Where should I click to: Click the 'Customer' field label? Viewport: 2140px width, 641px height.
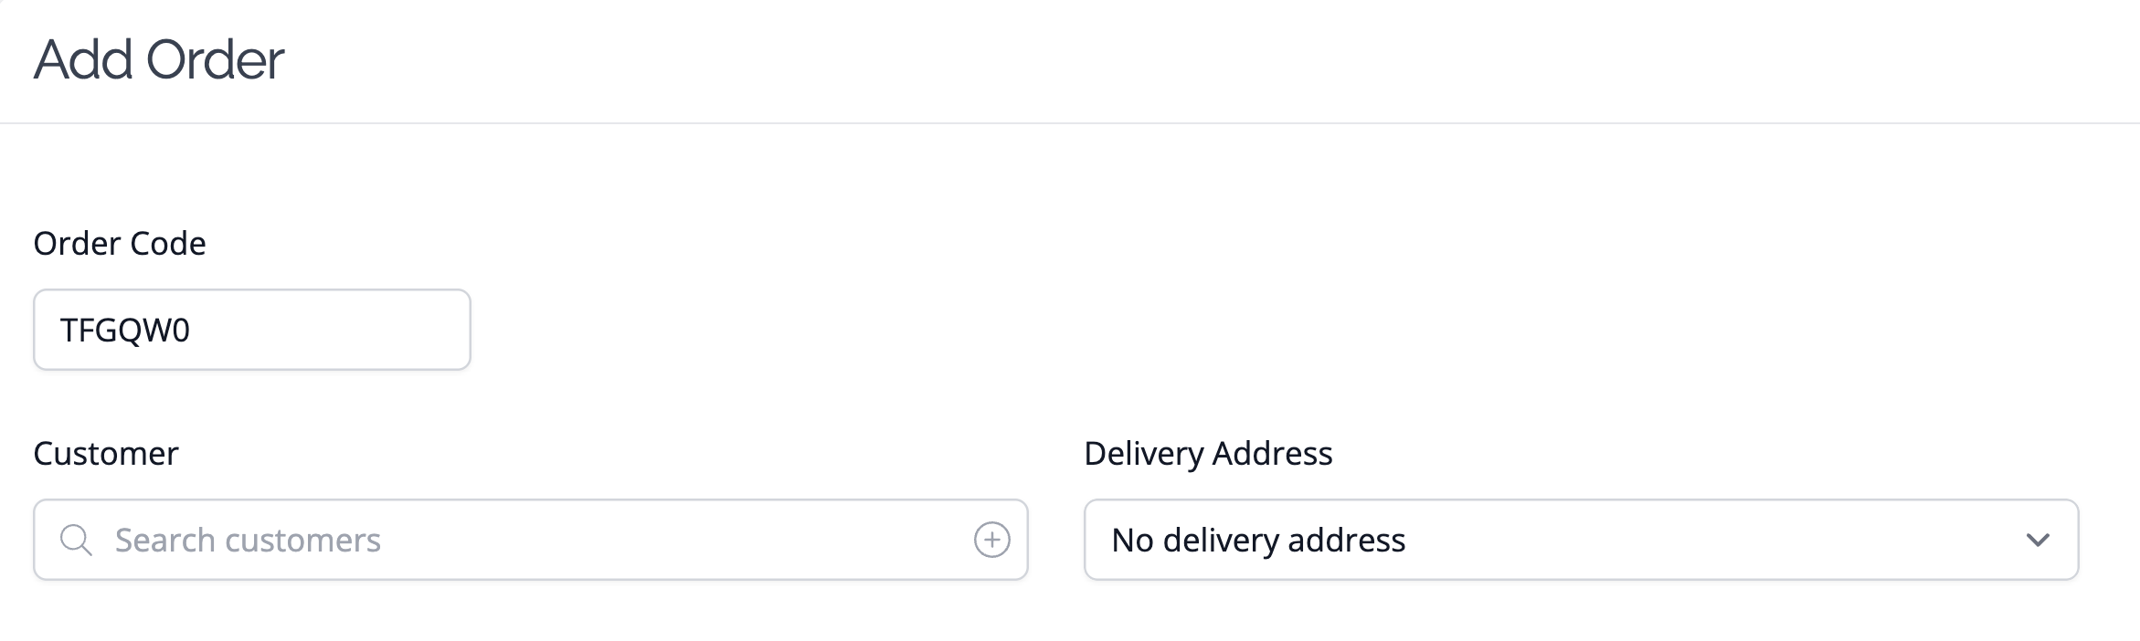click(x=106, y=454)
